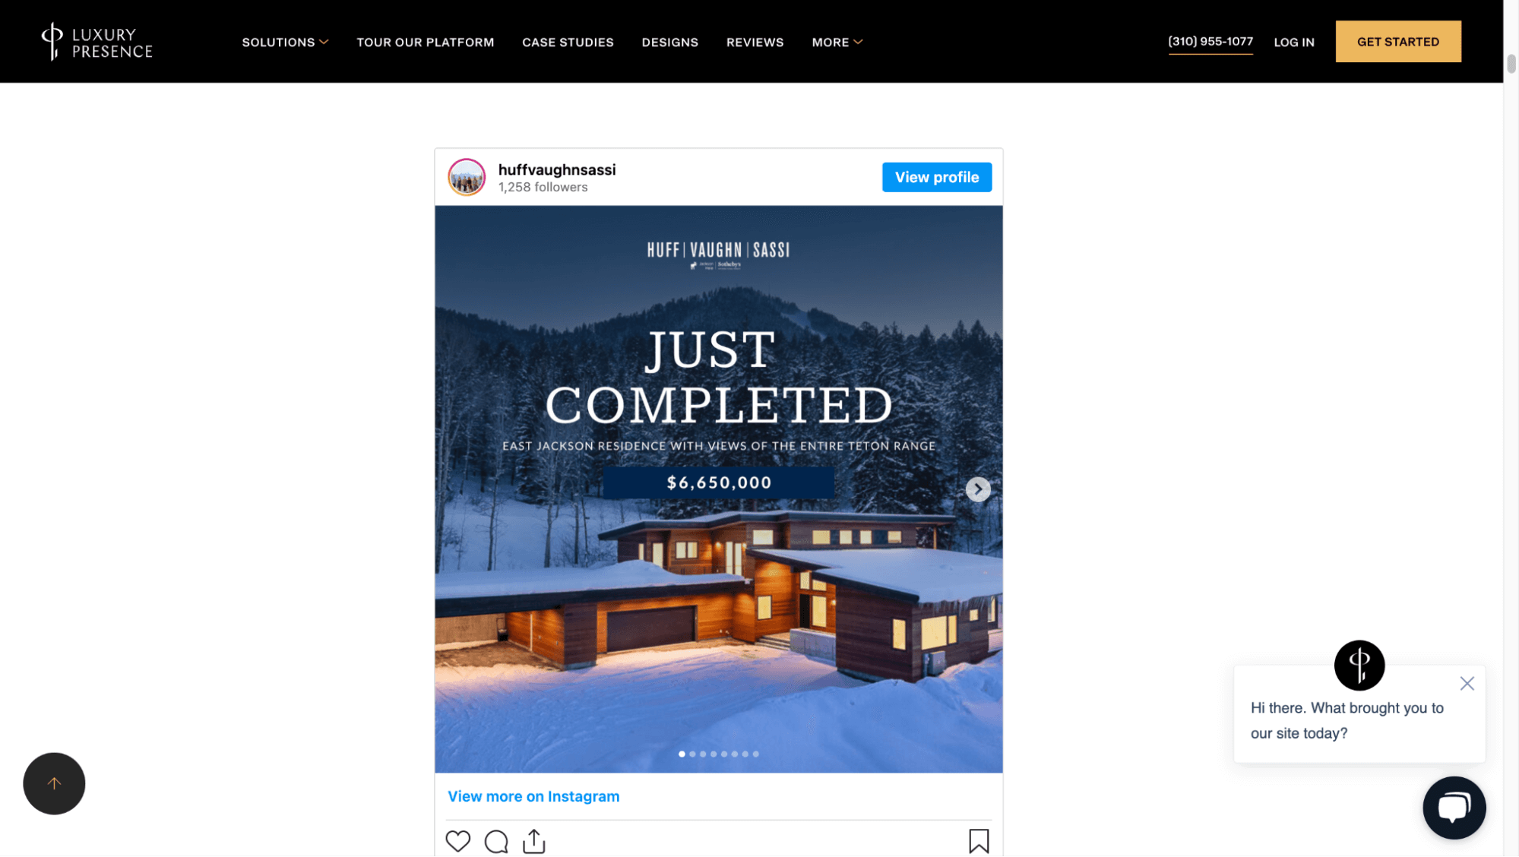The width and height of the screenshot is (1519, 857).
Task: Open Tour Our Platform page
Action: tap(425, 43)
